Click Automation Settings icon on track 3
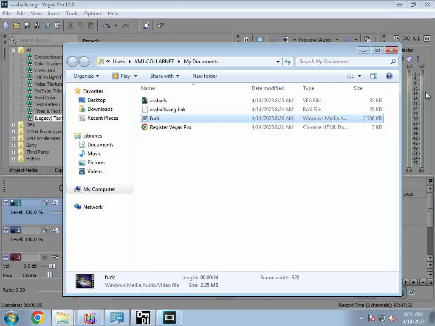The height and width of the screenshot is (326, 435). (x=55, y=257)
